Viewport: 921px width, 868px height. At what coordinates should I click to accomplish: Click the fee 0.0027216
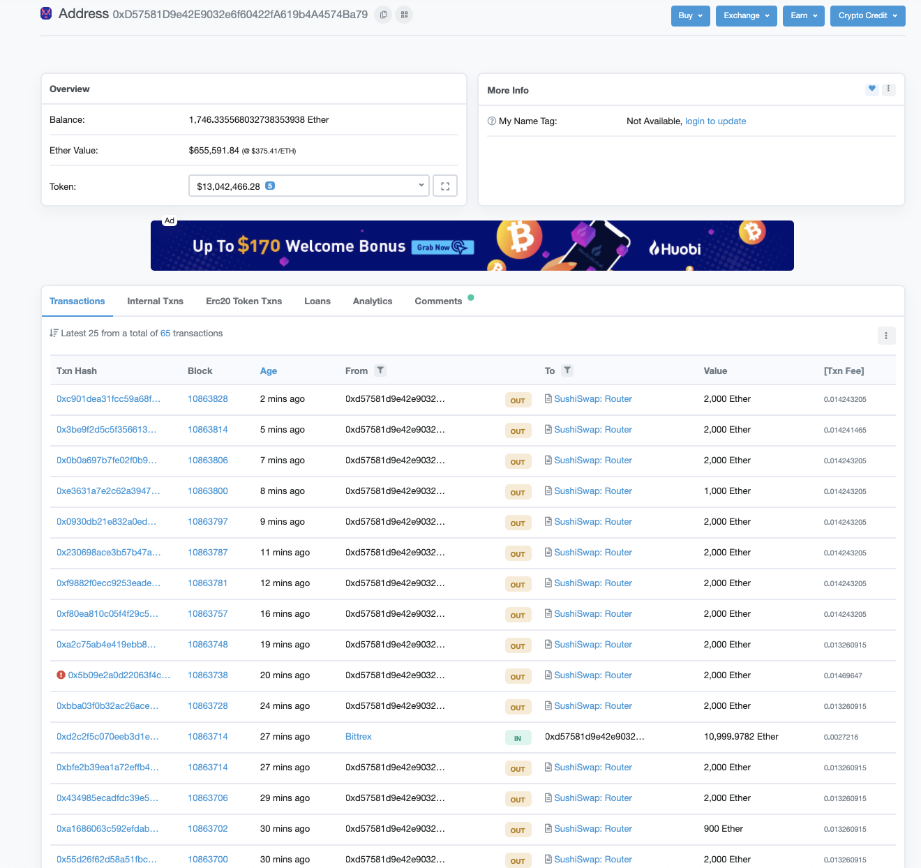click(x=841, y=737)
